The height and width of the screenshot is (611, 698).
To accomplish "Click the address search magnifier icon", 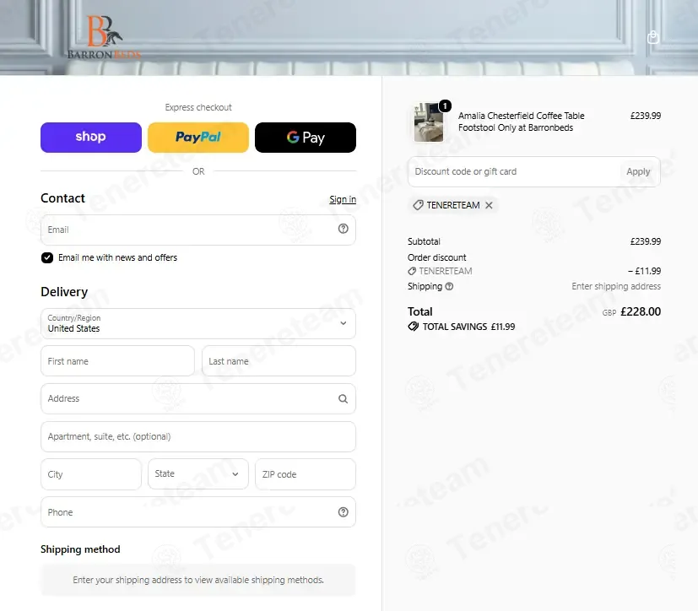I will (343, 398).
